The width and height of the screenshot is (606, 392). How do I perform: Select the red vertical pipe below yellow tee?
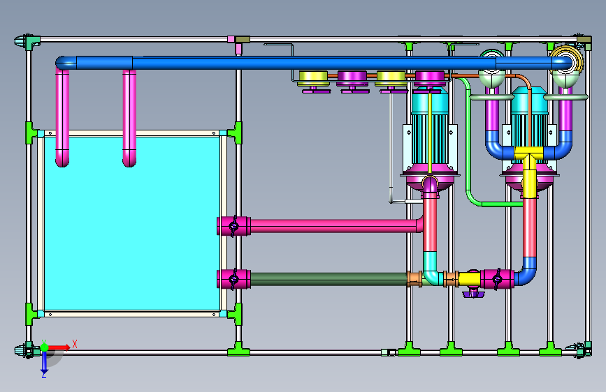point(530,227)
